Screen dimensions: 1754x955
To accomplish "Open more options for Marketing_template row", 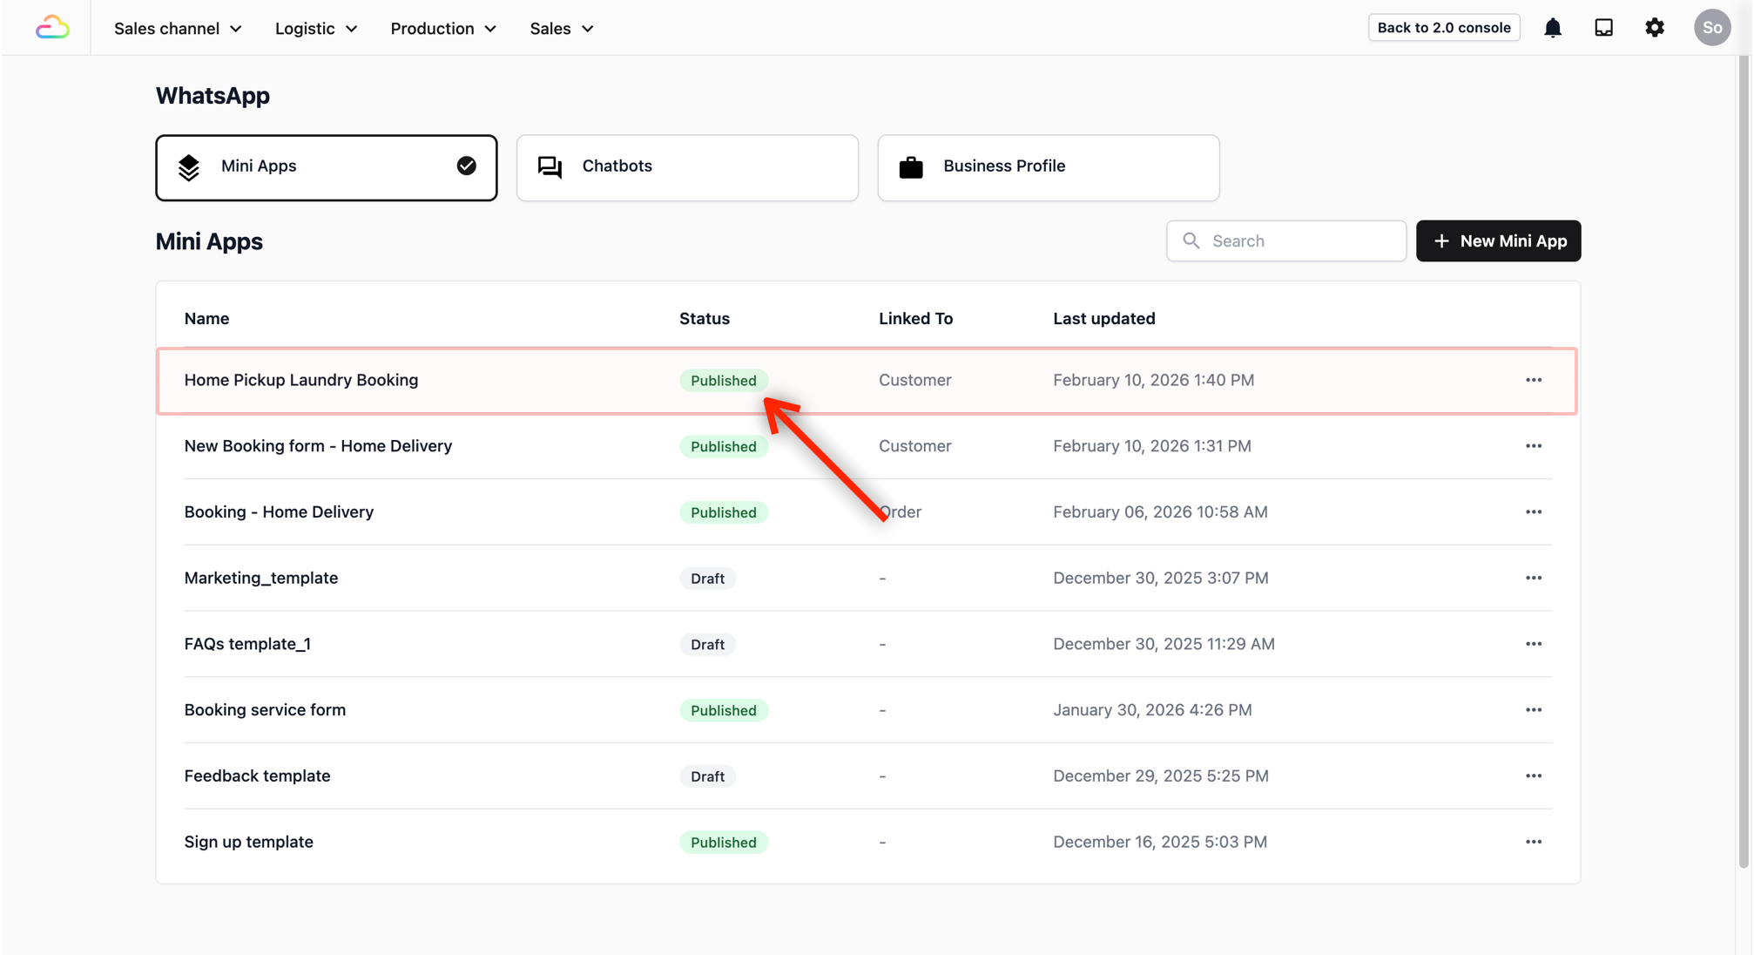I will [1533, 578].
